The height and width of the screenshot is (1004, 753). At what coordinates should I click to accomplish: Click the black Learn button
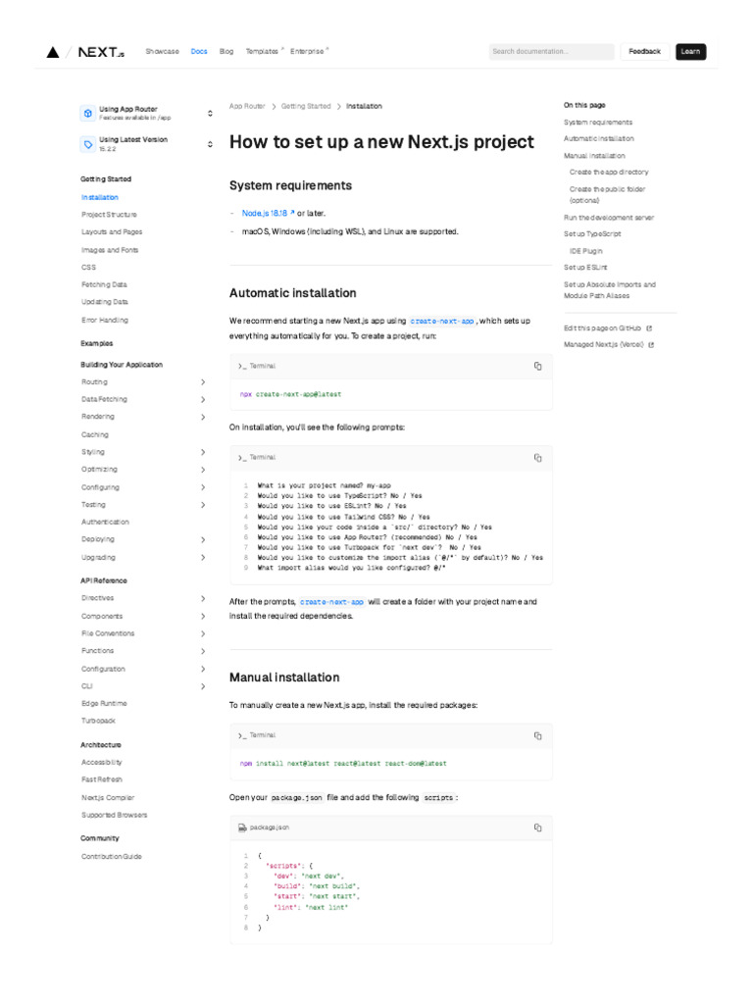690,51
